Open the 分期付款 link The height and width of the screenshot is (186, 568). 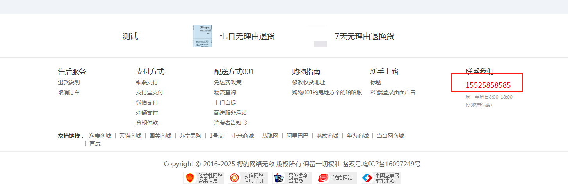147,123
